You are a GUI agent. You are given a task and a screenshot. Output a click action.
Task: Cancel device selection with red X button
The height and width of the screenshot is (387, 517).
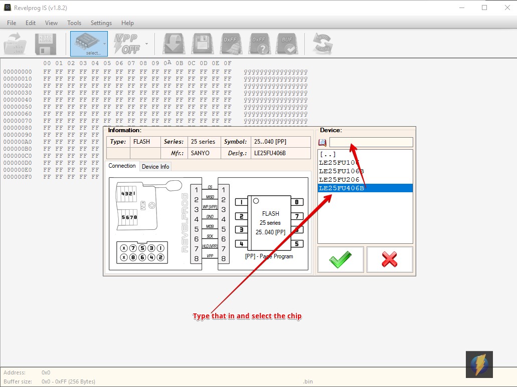pyautogui.click(x=390, y=259)
